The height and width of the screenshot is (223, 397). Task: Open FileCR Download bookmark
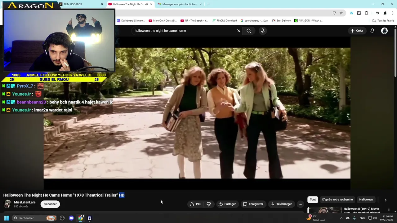tap(225, 21)
